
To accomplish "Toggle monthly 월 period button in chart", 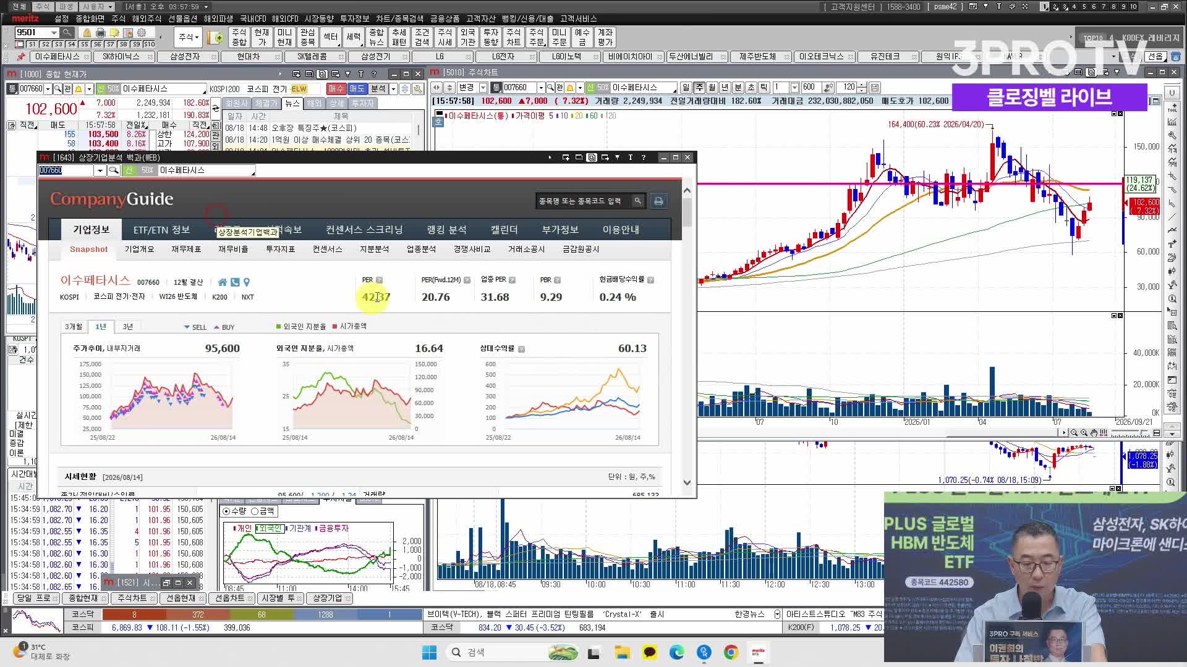I will click(712, 88).
